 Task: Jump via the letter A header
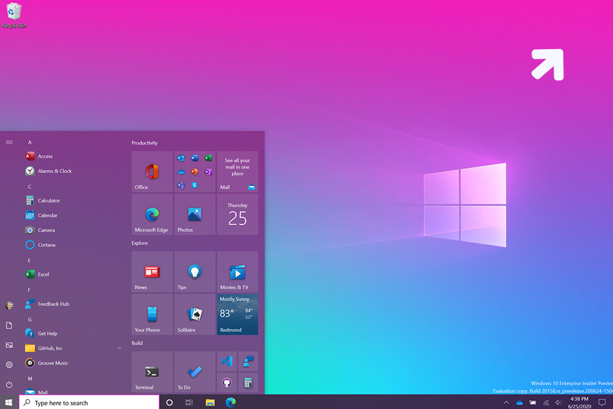pyautogui.click(x=29, y=142)
